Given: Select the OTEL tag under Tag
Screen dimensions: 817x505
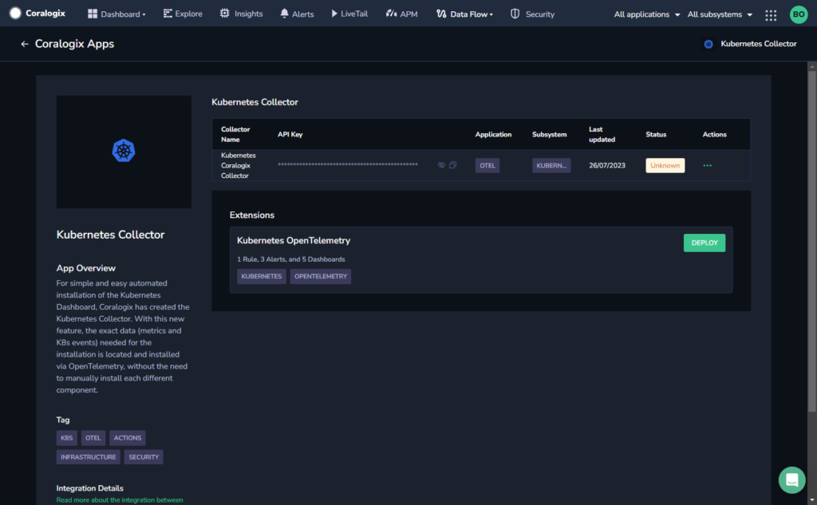Looking at the screenshot, I should 93,438.
